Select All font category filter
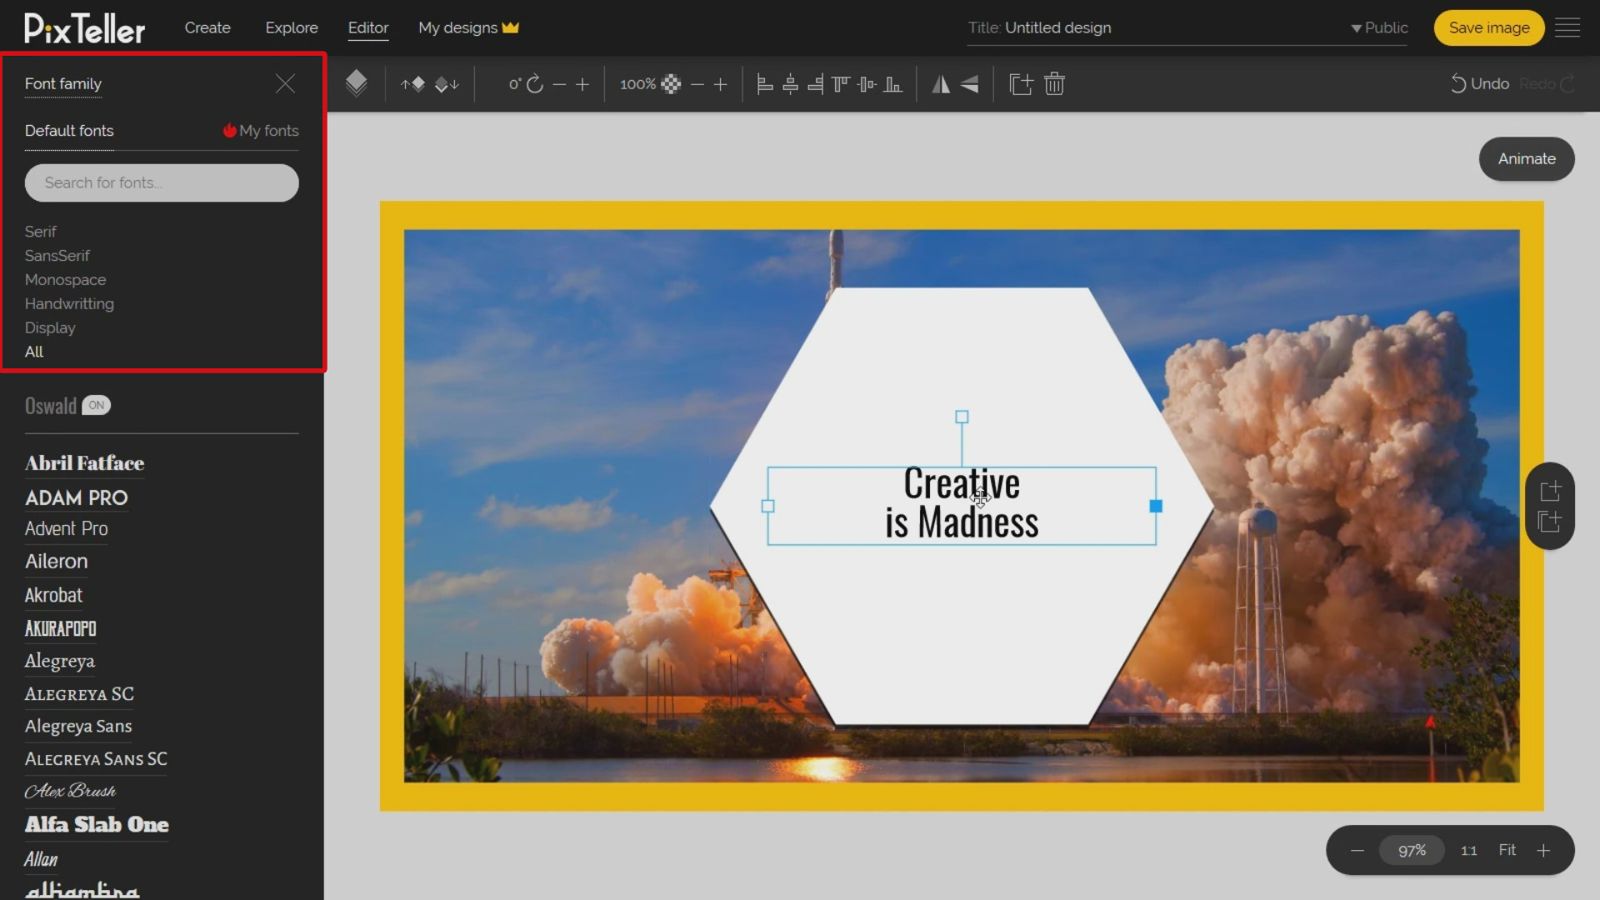The height and width of the screenshot is (900, 1600). pyautogui.click(x=34, y=352)
